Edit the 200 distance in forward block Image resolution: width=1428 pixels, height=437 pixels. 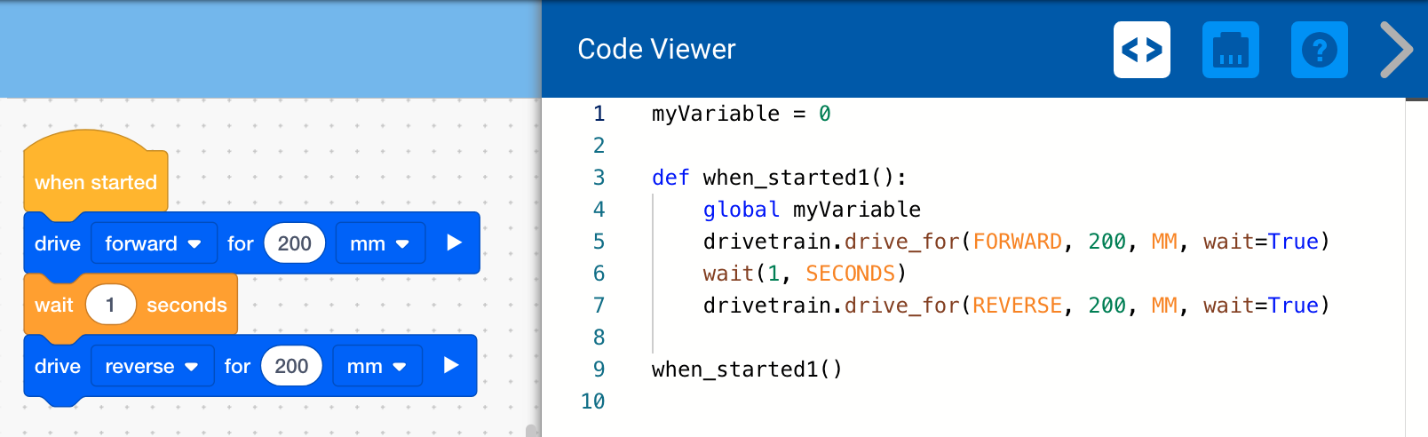pos(294,243)
